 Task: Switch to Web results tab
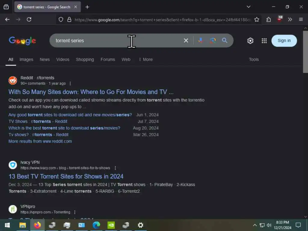pos(126,60)
